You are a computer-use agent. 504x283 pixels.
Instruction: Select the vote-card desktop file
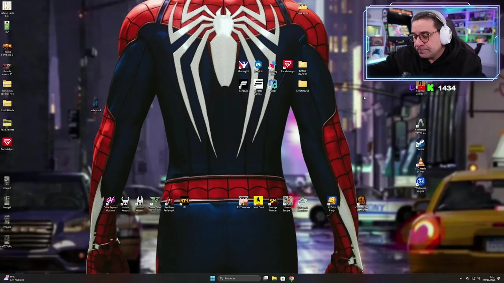pyautogui.click(x=96, y=105)
